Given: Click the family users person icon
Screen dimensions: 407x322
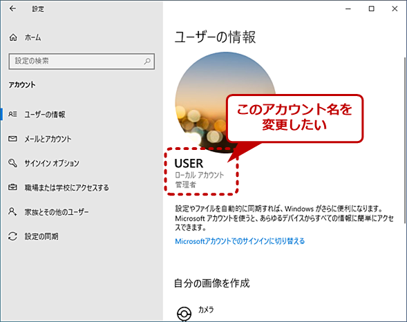Looking at the screenshot, I should (12, 211).
